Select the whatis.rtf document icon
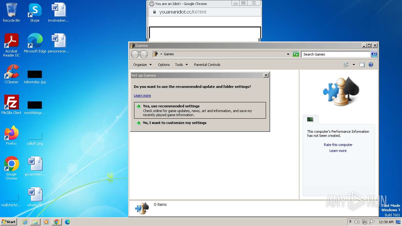 click(35, 197)
